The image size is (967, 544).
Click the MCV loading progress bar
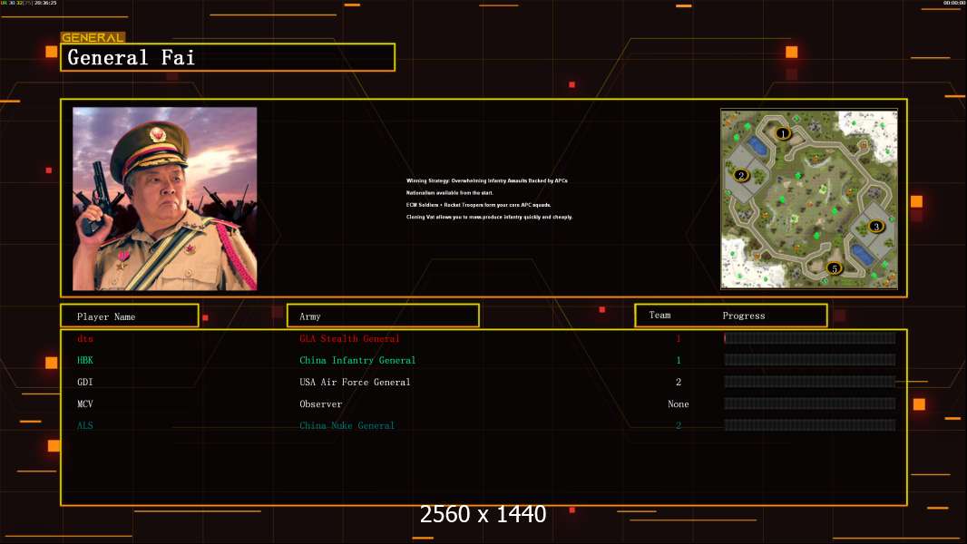click(x=810, y=403)
